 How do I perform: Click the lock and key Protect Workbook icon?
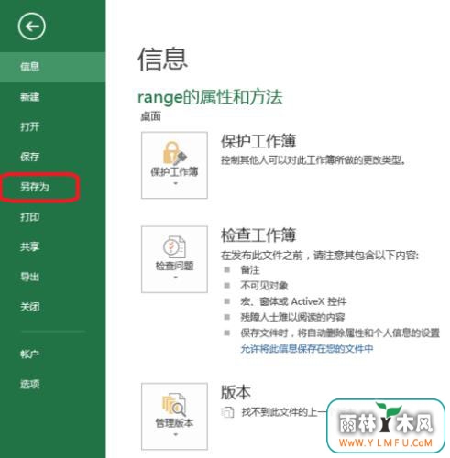(174, 153)
